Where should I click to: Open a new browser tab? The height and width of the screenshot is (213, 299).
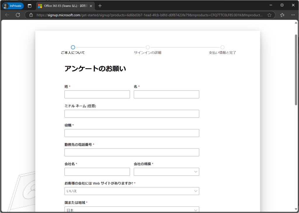(100, 6)
